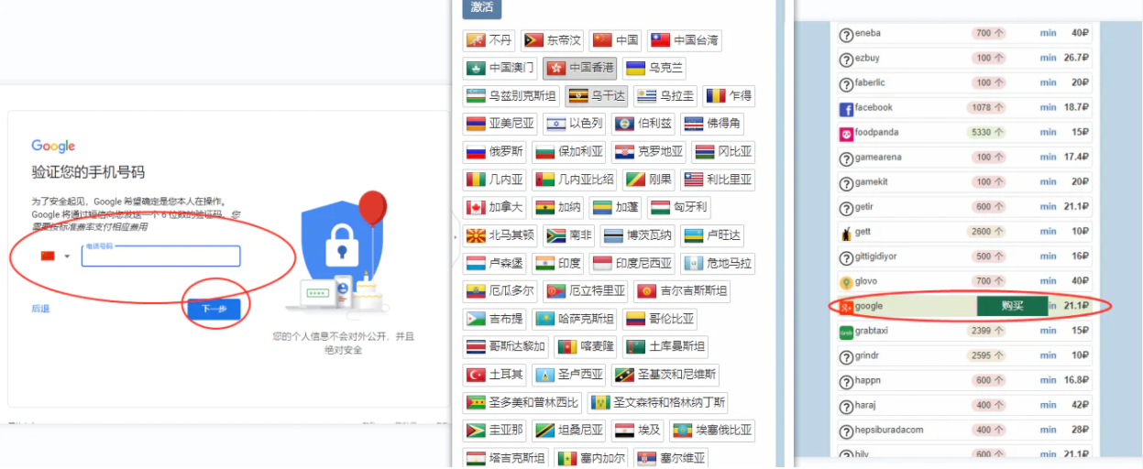Click the glovo service icon
This screenshot has height=469, width=1143.
[x=846, y=282]
